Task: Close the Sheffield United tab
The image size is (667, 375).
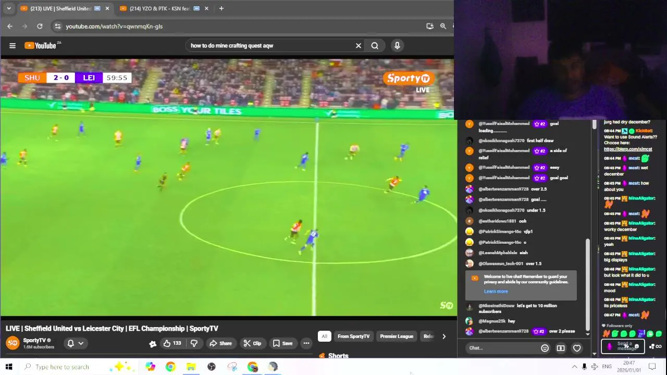Action: (107, 8)
